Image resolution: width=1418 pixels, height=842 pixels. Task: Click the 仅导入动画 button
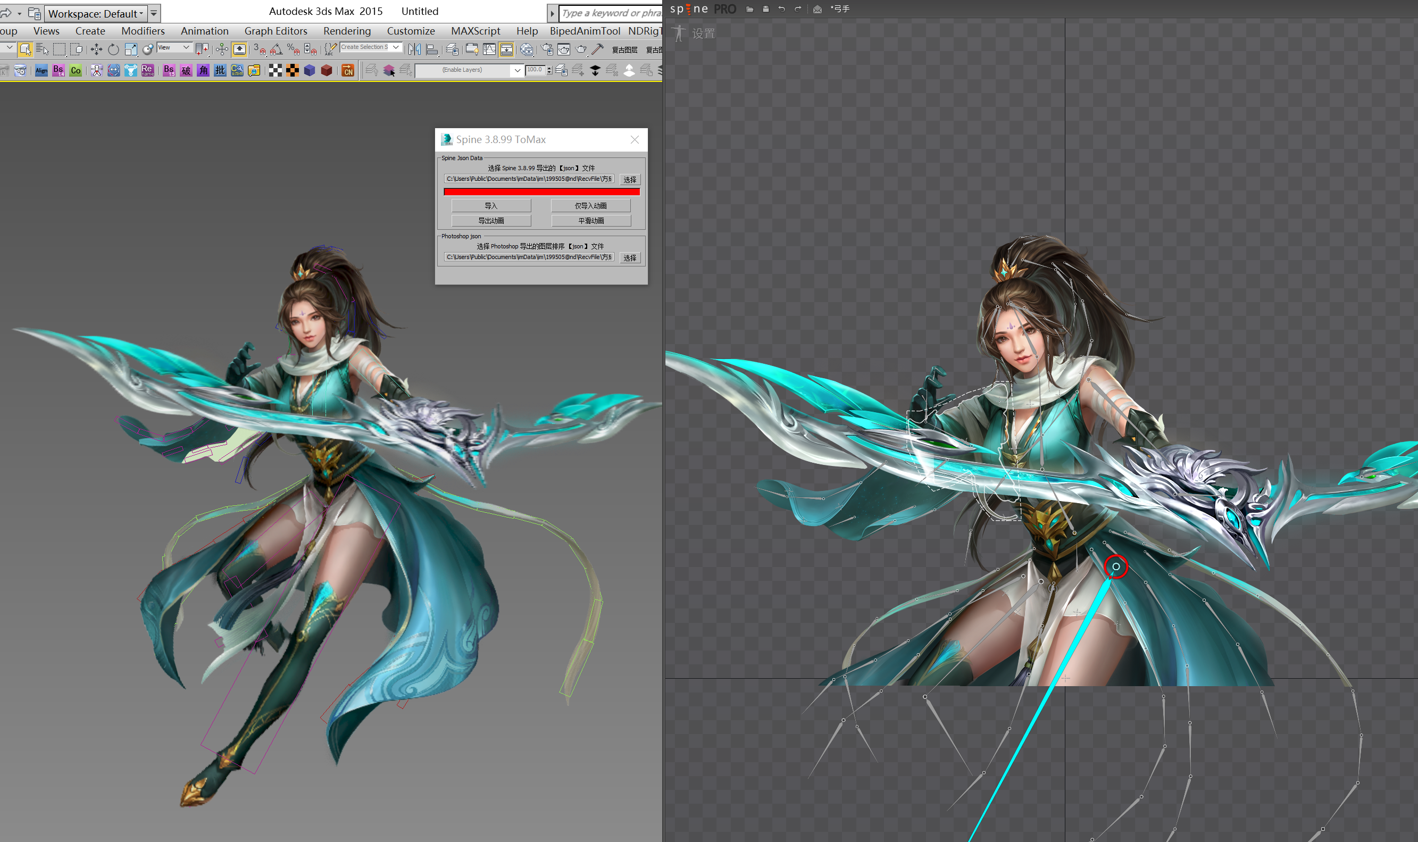[591, 206]
